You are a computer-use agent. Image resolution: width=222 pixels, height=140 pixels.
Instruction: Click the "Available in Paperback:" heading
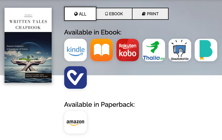click(99, 104)
